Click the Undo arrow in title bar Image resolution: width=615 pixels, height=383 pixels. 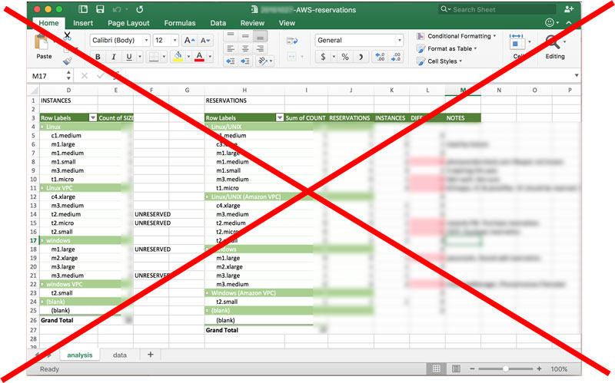pyautogui.click(x=117, y=9)
